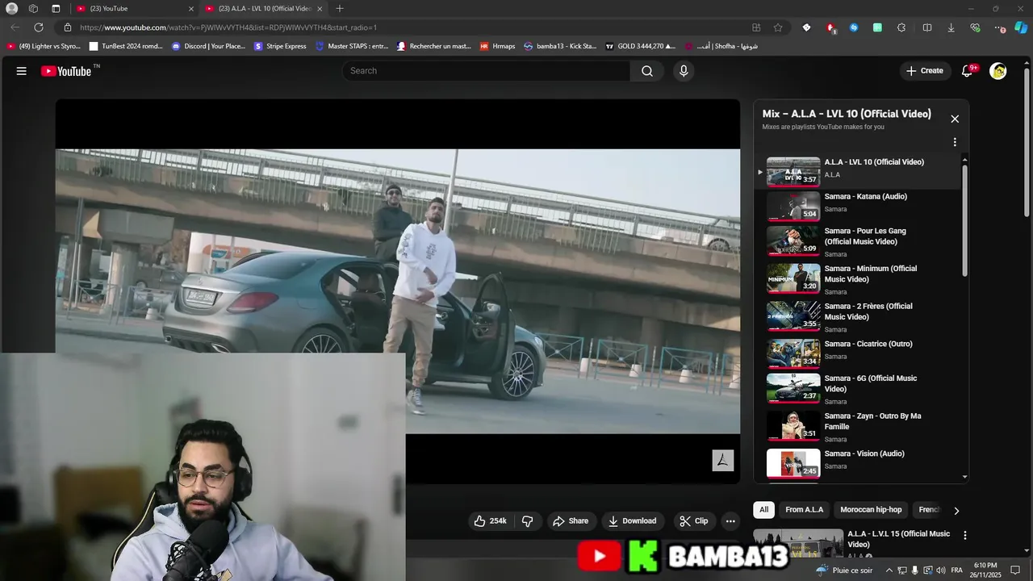Open YouTube notifications bell

(x=967, y=71)
